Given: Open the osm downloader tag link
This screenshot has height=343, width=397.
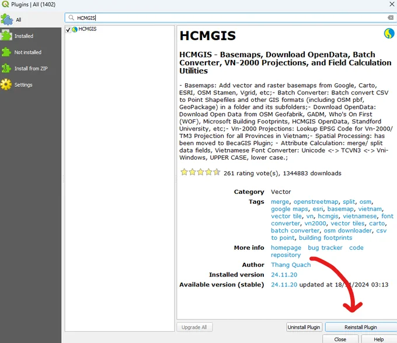Looking at the screenshot, I should 348,231.
